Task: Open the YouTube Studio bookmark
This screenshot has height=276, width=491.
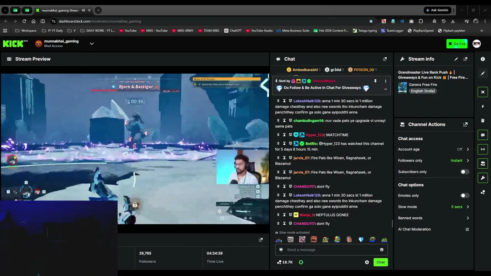Action: coord(259,31)
